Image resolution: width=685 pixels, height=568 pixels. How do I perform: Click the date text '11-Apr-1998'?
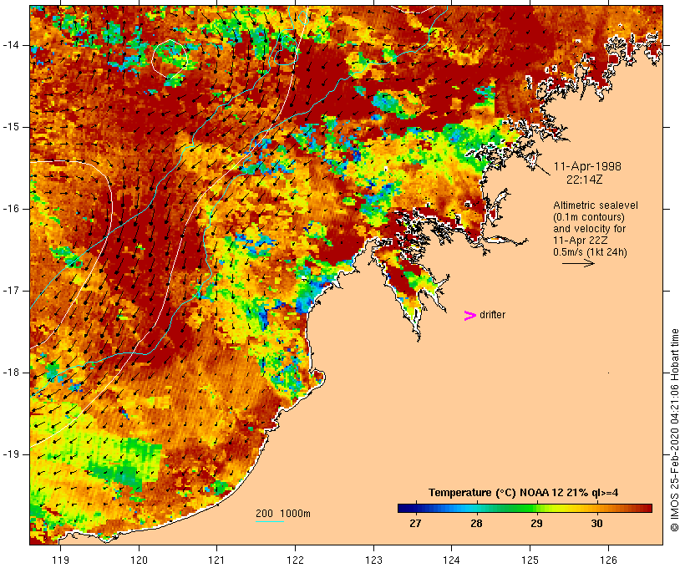click(587, 166)
